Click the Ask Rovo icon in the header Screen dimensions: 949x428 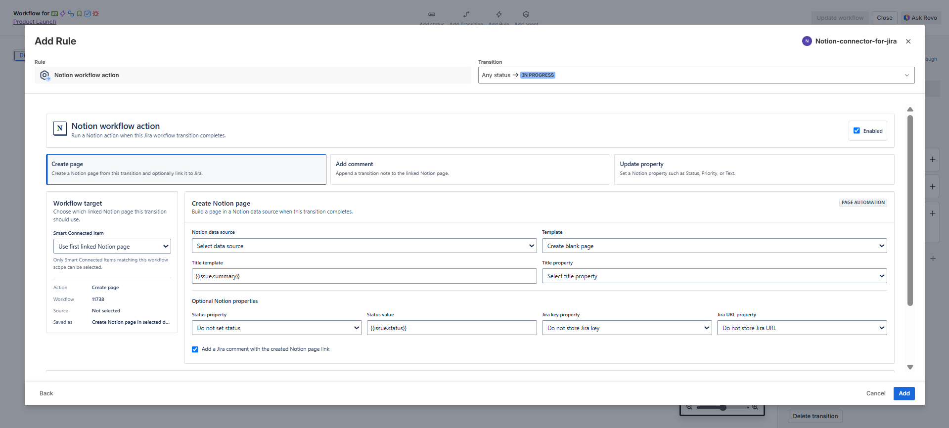click(x=906, y=18)
